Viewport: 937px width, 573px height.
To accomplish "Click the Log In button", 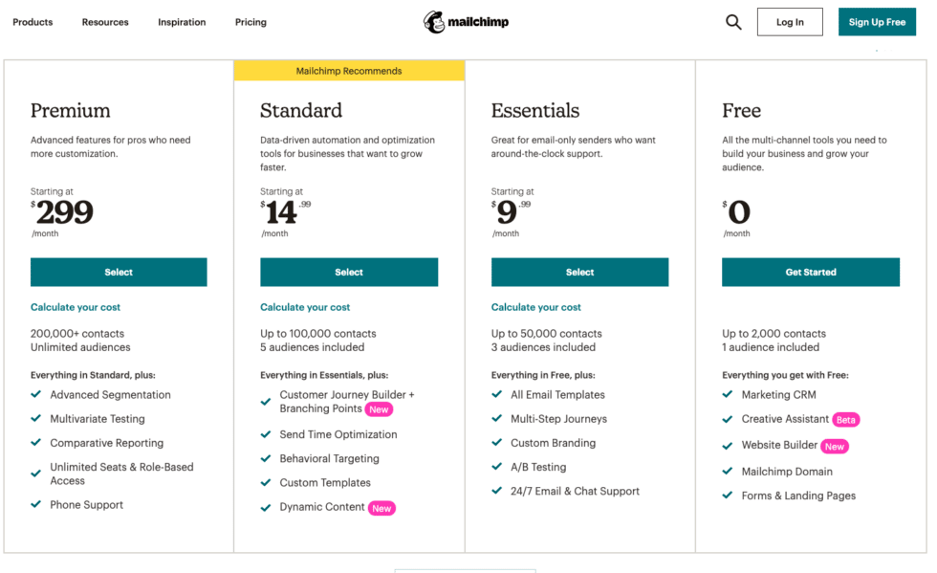I will coord(790,22).
